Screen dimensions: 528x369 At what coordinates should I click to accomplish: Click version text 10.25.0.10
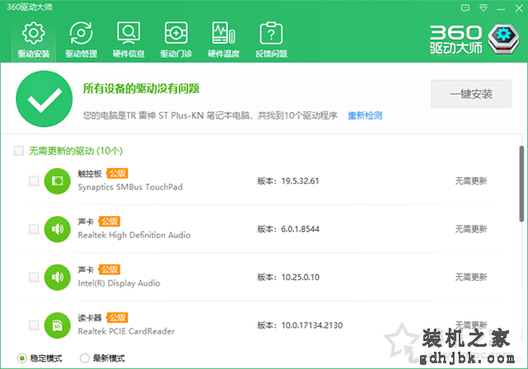click(300, 278)
